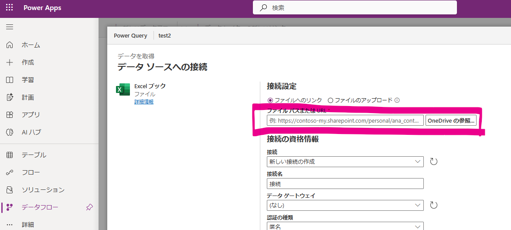Open the データ ゲートウェイ dropdown
Image resolution: width=511 pixels, height=230 pixels.
[x=345, y=205]
